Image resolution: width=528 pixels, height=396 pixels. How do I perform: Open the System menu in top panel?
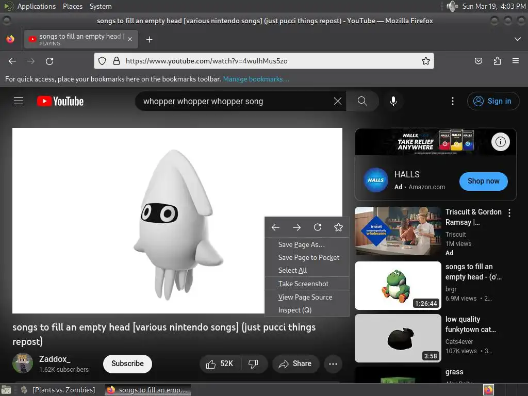[101, 6]
